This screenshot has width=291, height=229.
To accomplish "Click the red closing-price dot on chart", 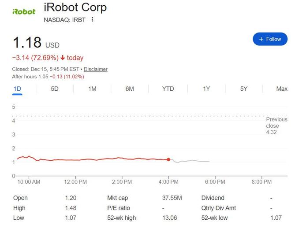I will pos(168,159).
